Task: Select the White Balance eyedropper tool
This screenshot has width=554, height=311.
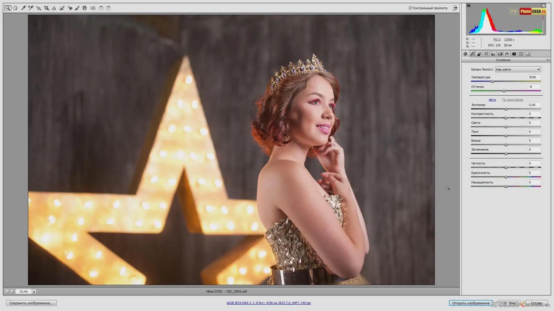Action: coord(23,8)
